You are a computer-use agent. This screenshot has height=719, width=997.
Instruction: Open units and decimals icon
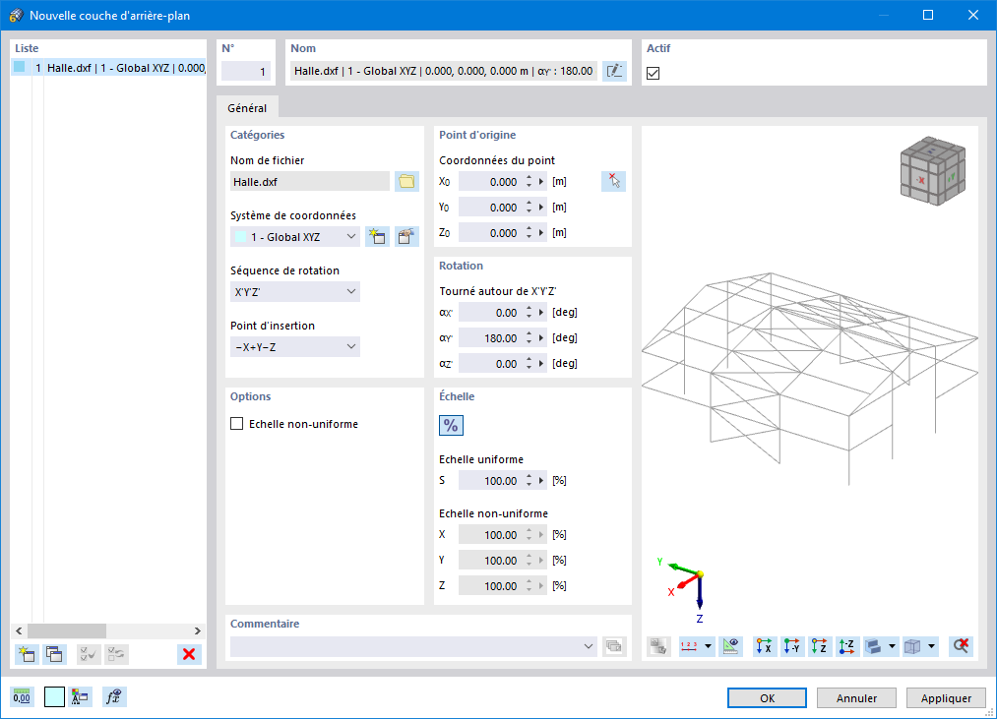point(22,697)
